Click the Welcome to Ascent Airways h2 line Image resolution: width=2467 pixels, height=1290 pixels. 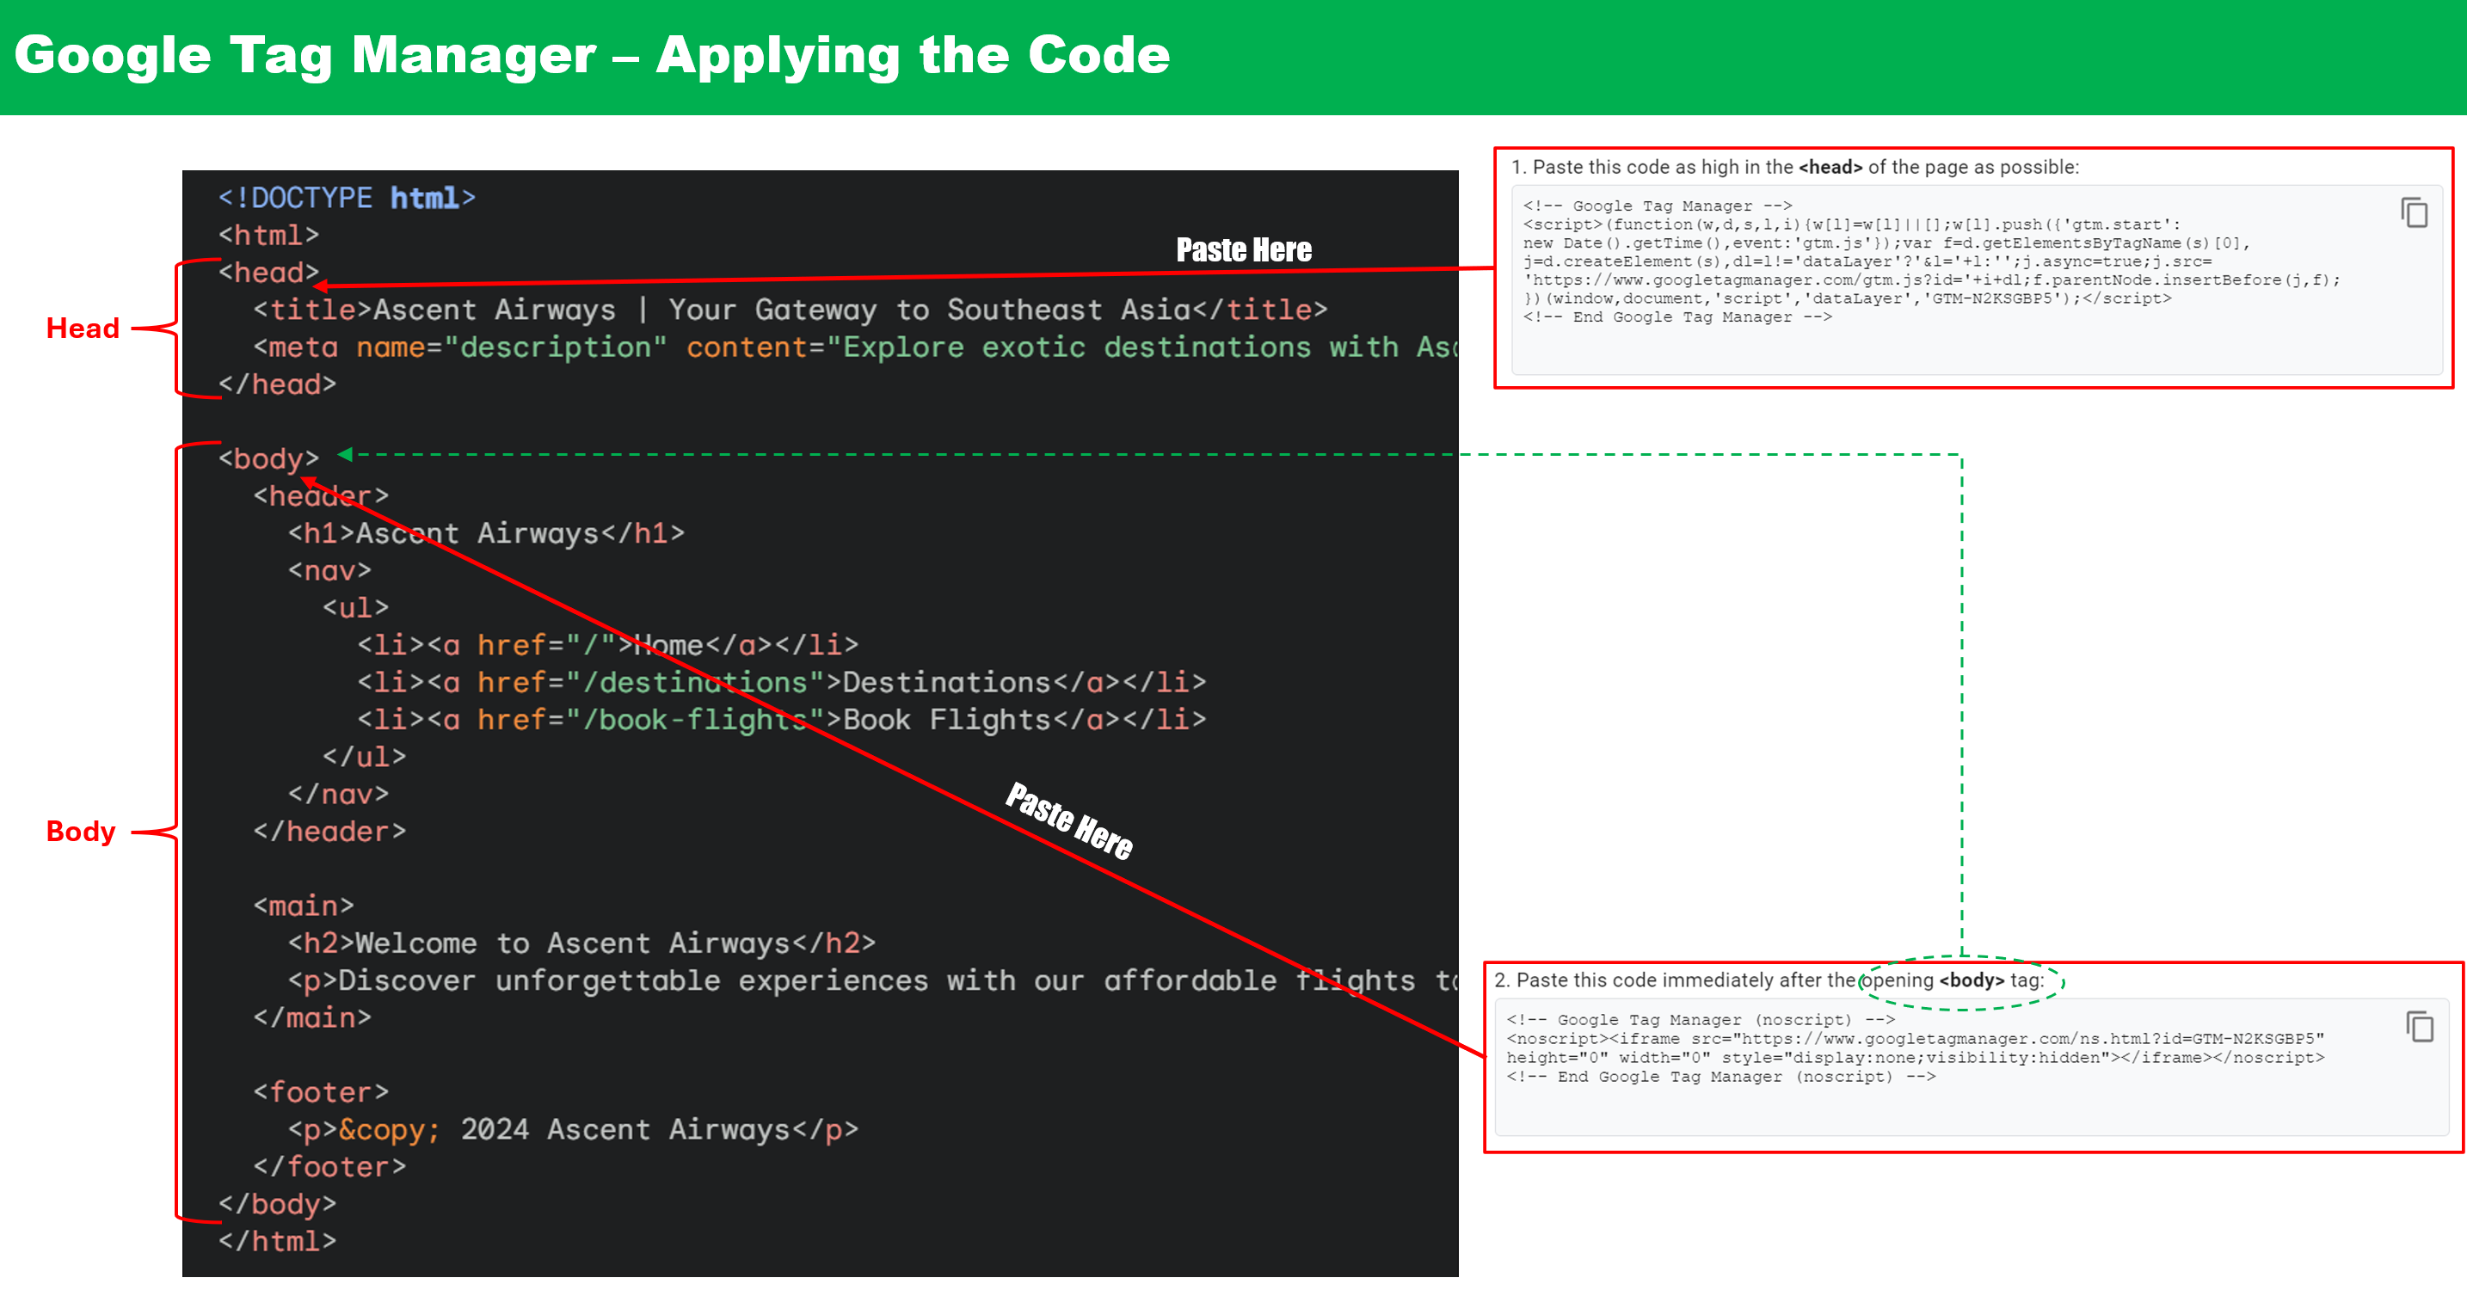pos(581,943)
